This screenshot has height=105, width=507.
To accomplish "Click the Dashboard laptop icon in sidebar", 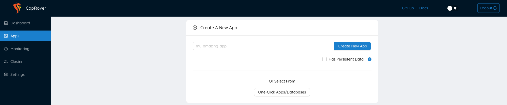I will (x=6, y=23).
